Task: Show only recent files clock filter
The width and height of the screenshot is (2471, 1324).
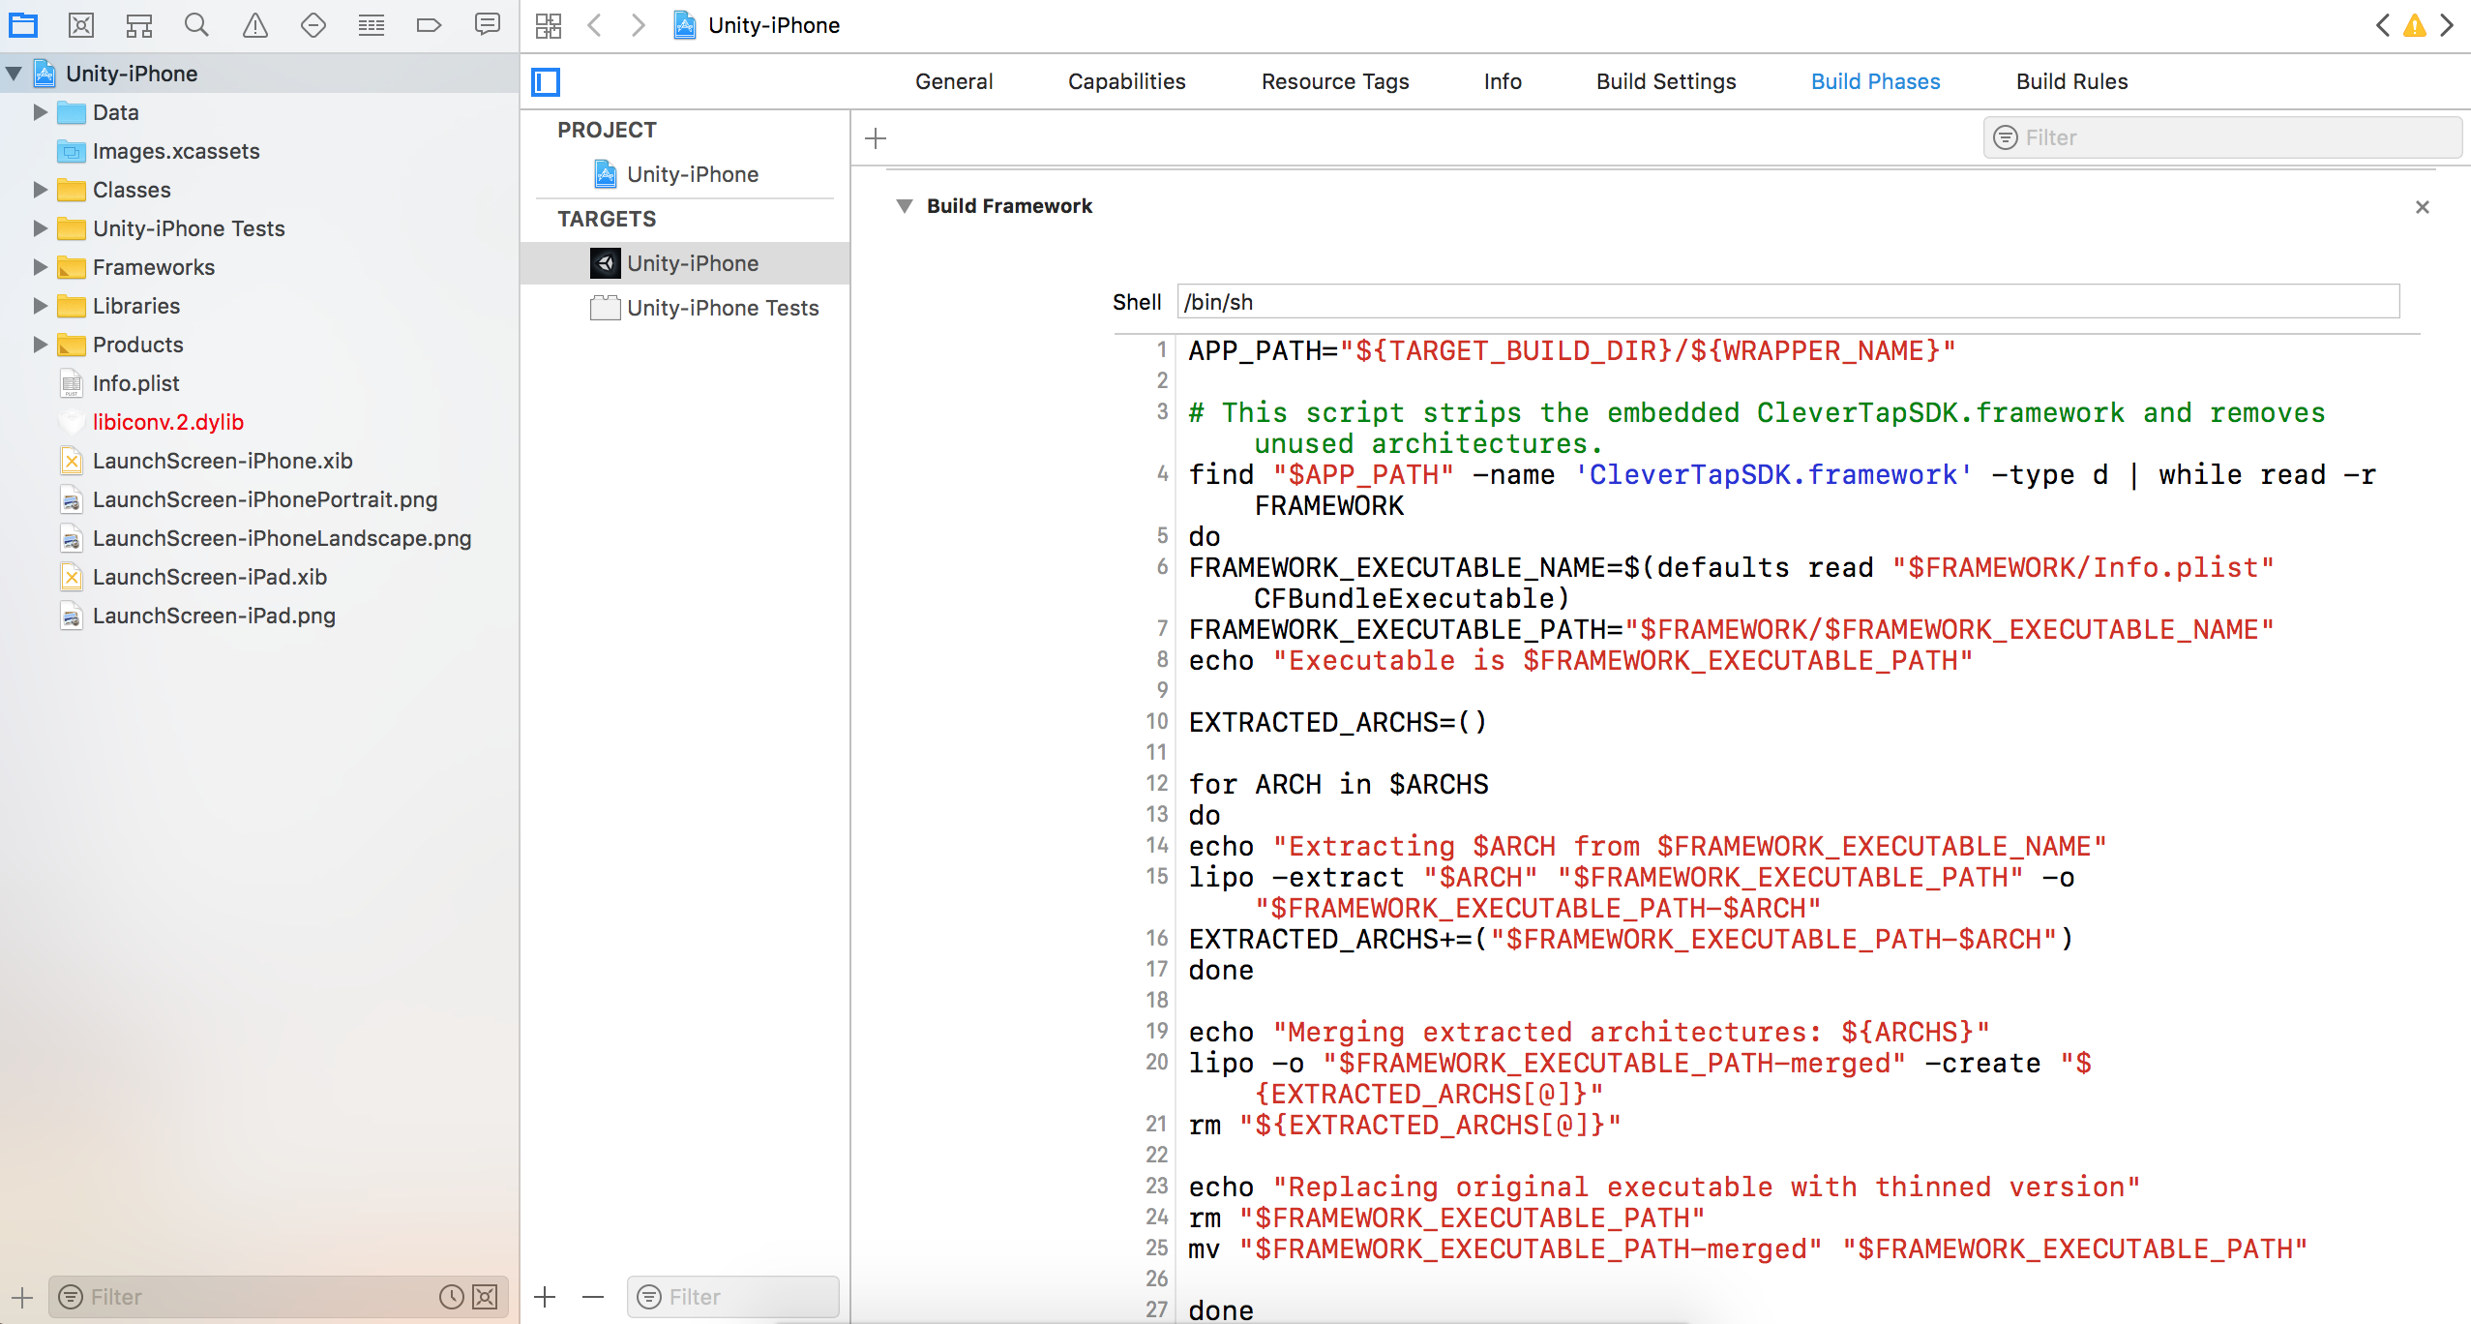Action: click(451, 1297)
